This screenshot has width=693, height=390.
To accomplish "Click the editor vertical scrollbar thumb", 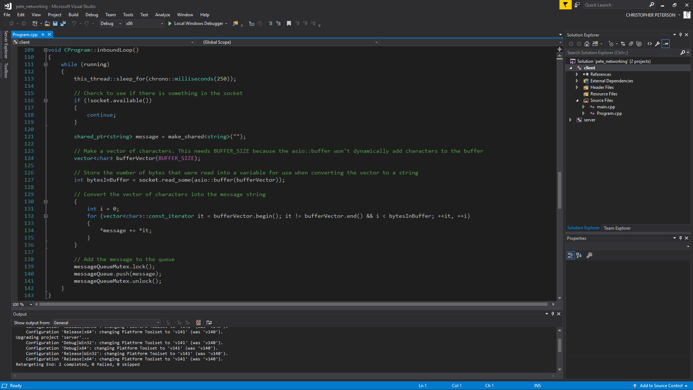I will (x=559, y=190).
